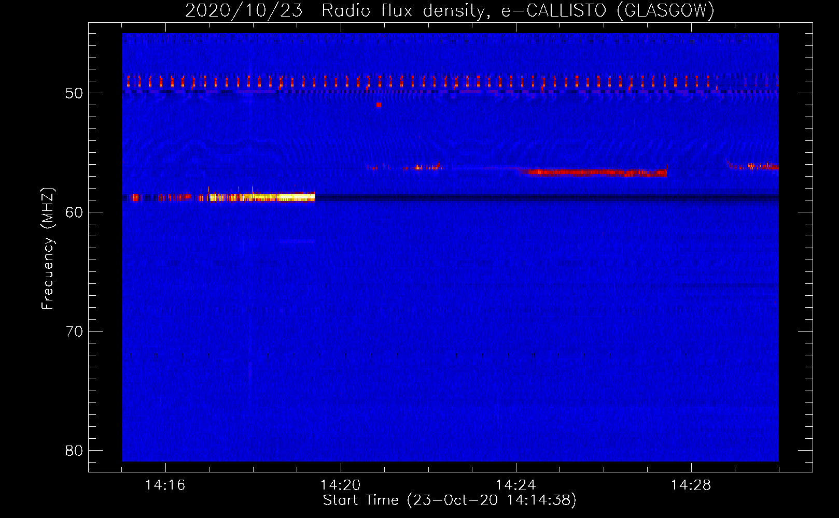Click the 14:16 time tick label

[165, 485]
